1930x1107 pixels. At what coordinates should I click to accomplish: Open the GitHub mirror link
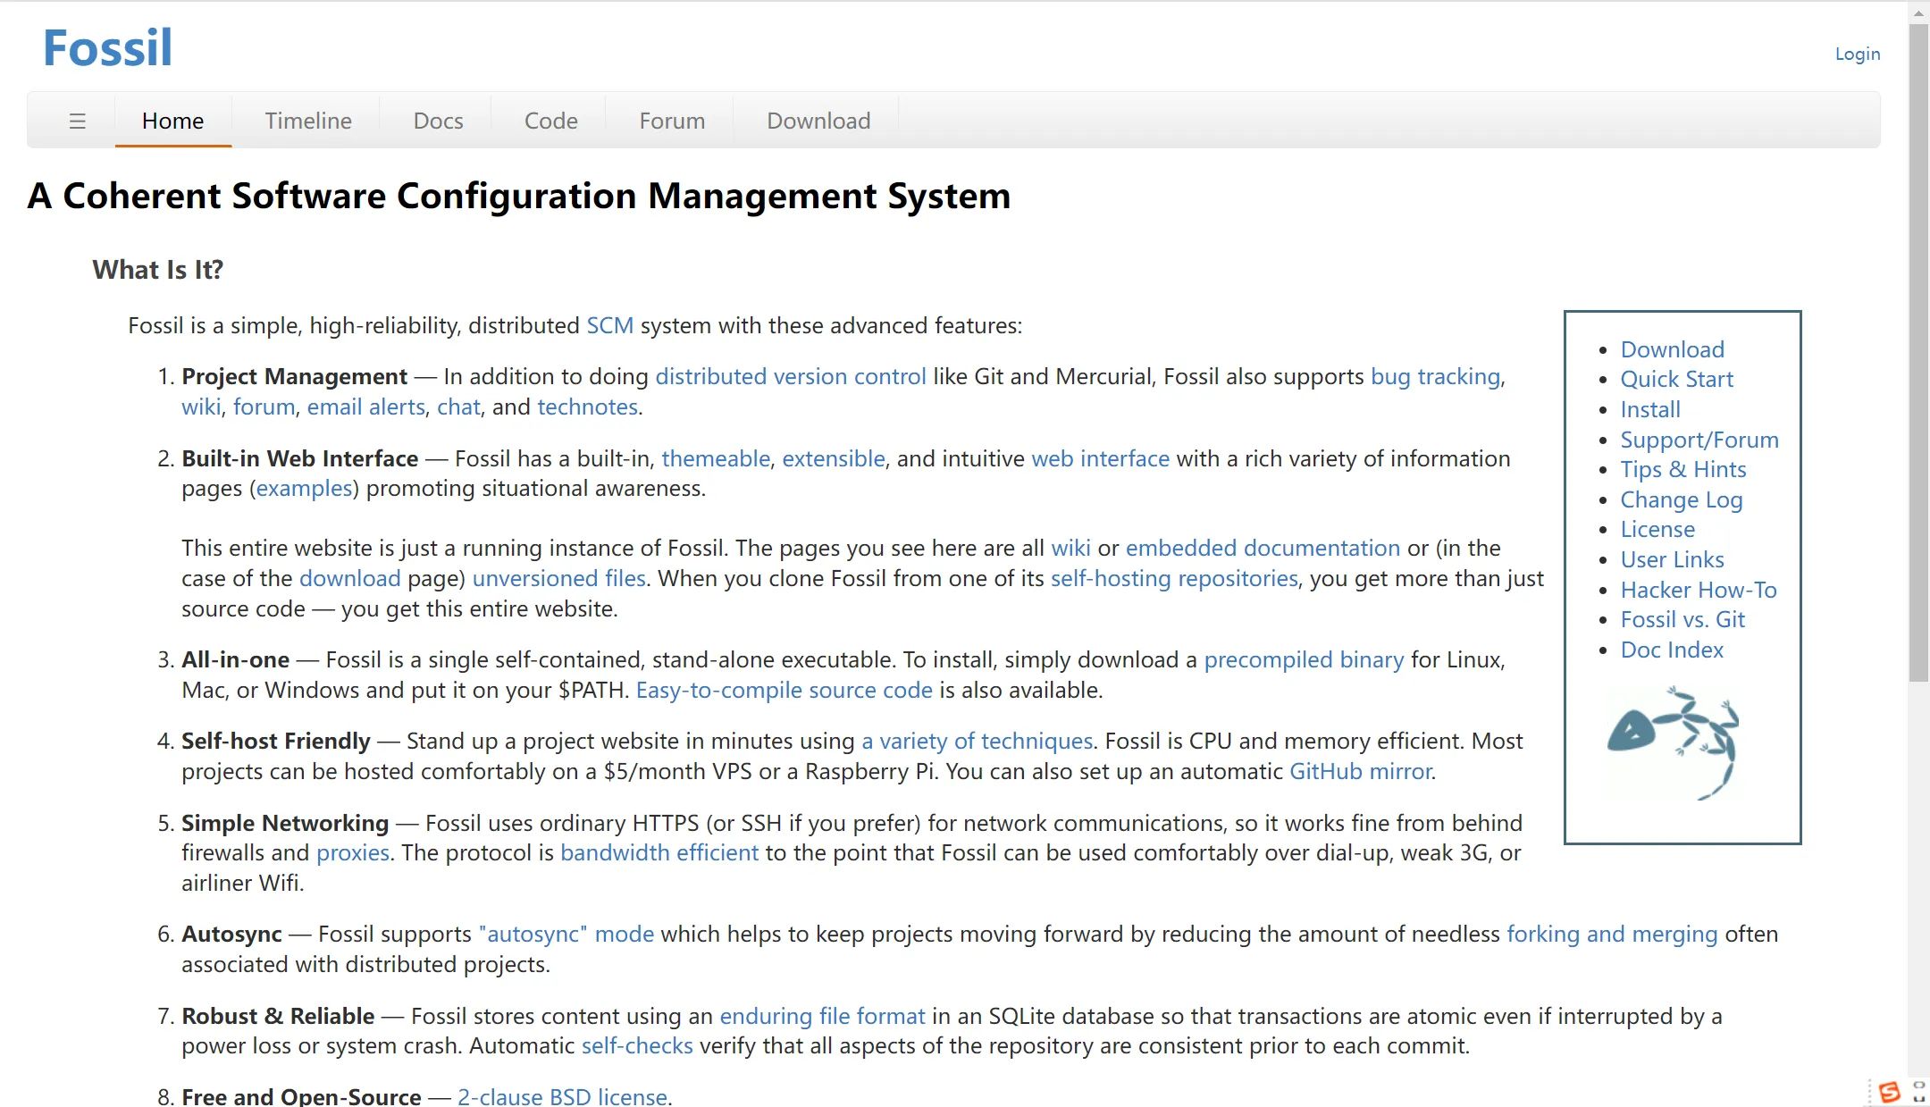pyautogui.click(x=1361, y=771)
